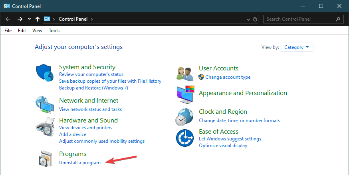Open Change account type link

(x=228, y=77)
